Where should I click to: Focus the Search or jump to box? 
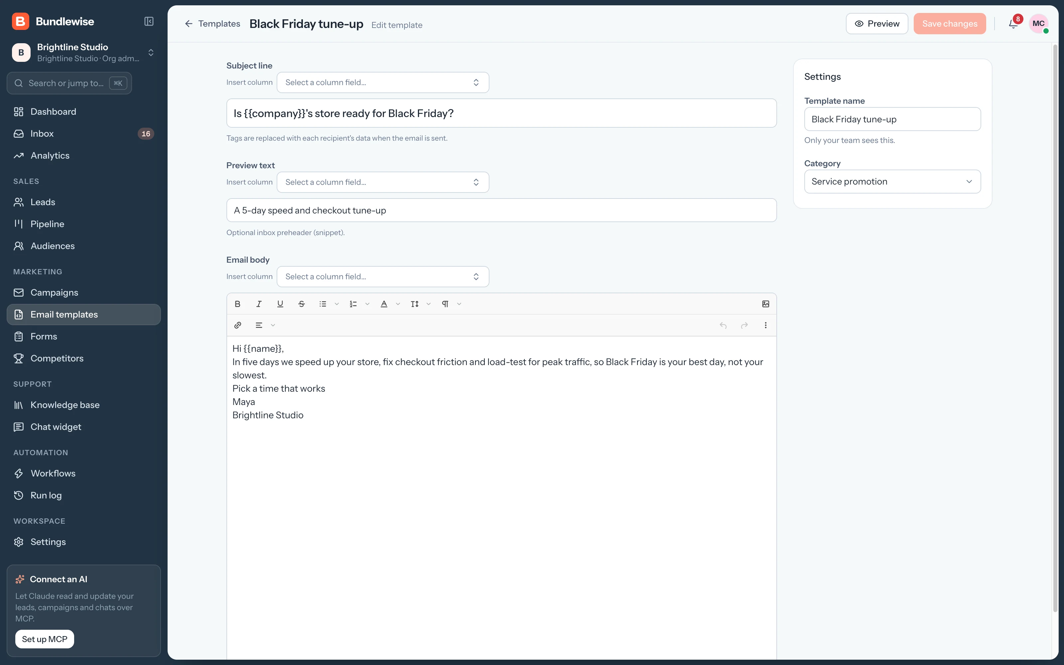(x=69, y=83)
